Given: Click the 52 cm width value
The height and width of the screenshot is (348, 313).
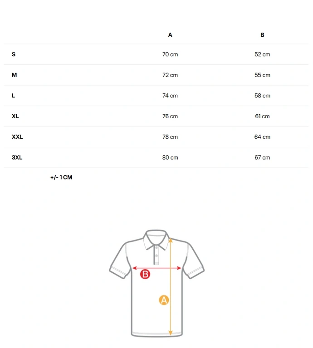Looking at the screenshot, I should point(262,54).
